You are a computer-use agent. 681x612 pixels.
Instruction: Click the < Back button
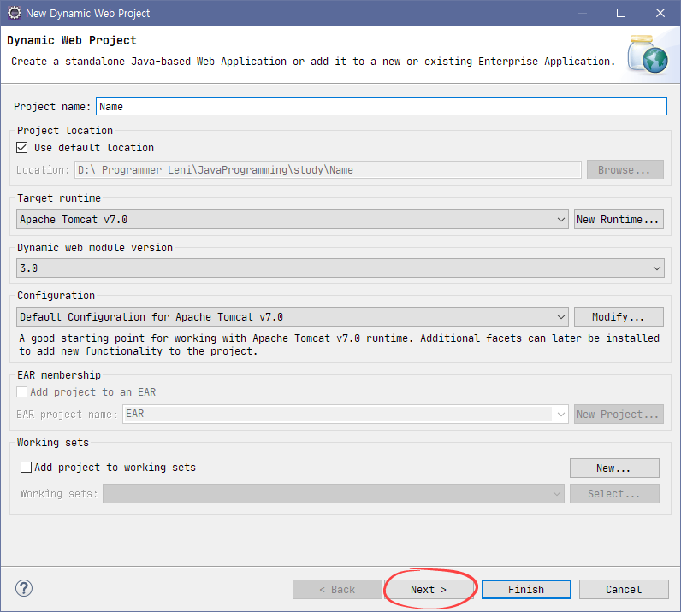tap(337, 590)
